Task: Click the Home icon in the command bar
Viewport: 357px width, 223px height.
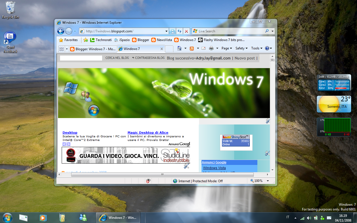Action: [180, 48]
